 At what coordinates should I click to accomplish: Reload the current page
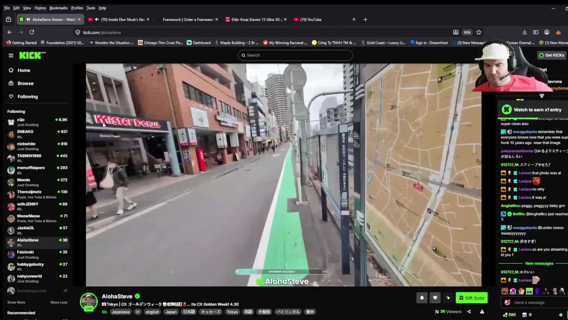[x=32, y=32]
